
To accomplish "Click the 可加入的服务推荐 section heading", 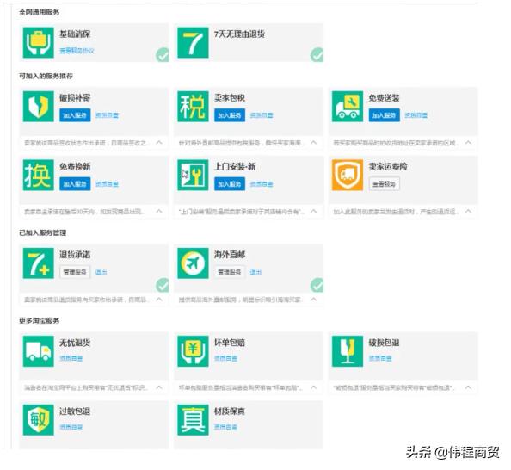I will (x=46, y=76).
